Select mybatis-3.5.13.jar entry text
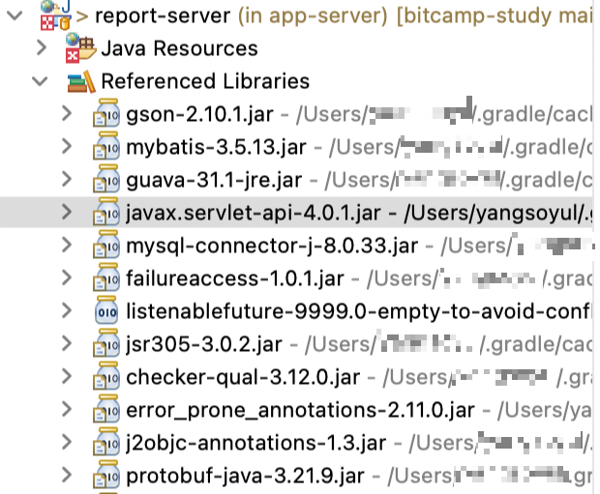 216,148
